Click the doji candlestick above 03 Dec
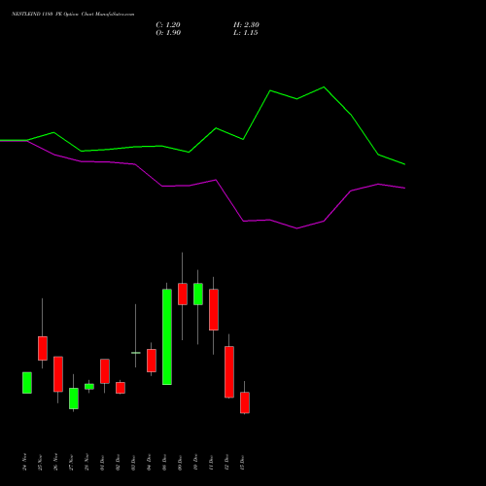486x486 pixels. pyautogui.click(x=136, y=353)
